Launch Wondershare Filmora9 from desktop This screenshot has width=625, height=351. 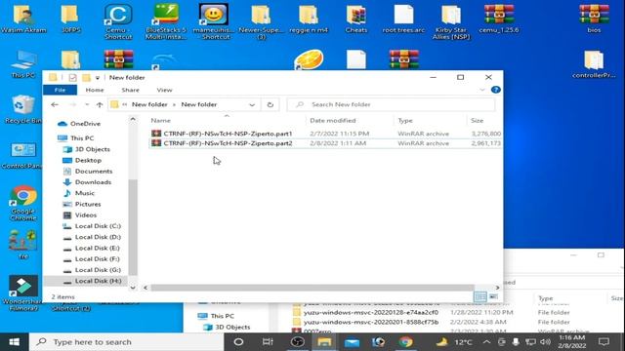pos(23,292)
